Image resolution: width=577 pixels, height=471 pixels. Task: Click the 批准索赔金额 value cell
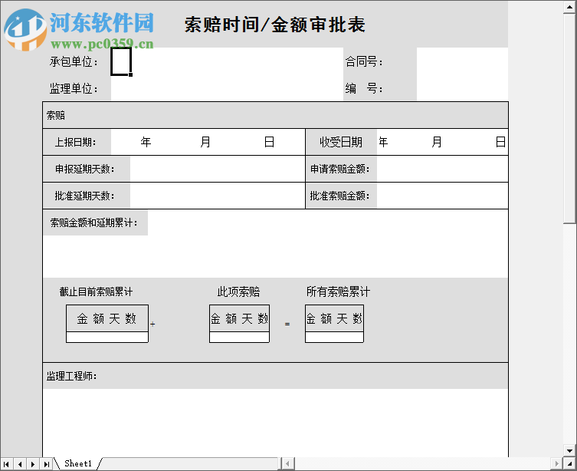pyautogui.click(x=442, y=196)
